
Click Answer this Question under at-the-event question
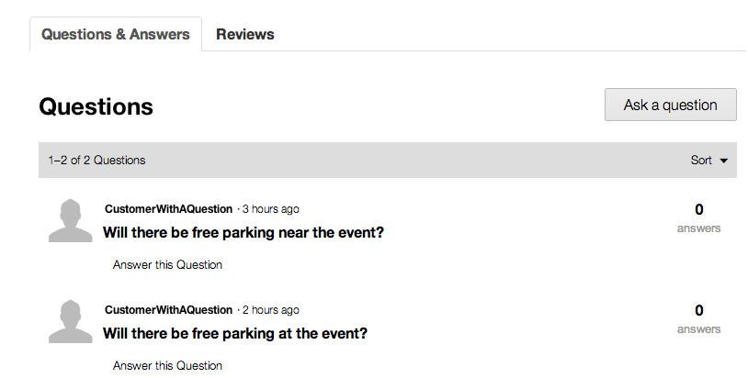[x=167, y=366]
